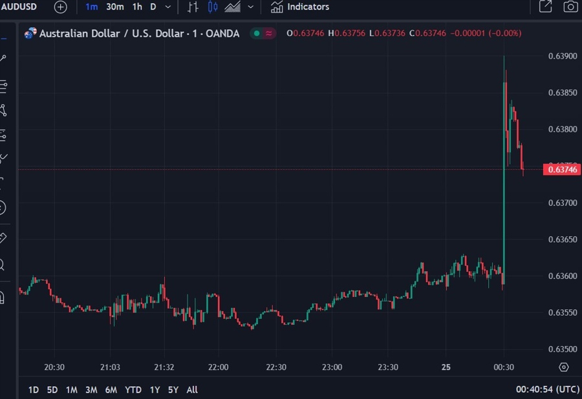Click the low value L0.63736
582x399 pixels.
point(387,34)
